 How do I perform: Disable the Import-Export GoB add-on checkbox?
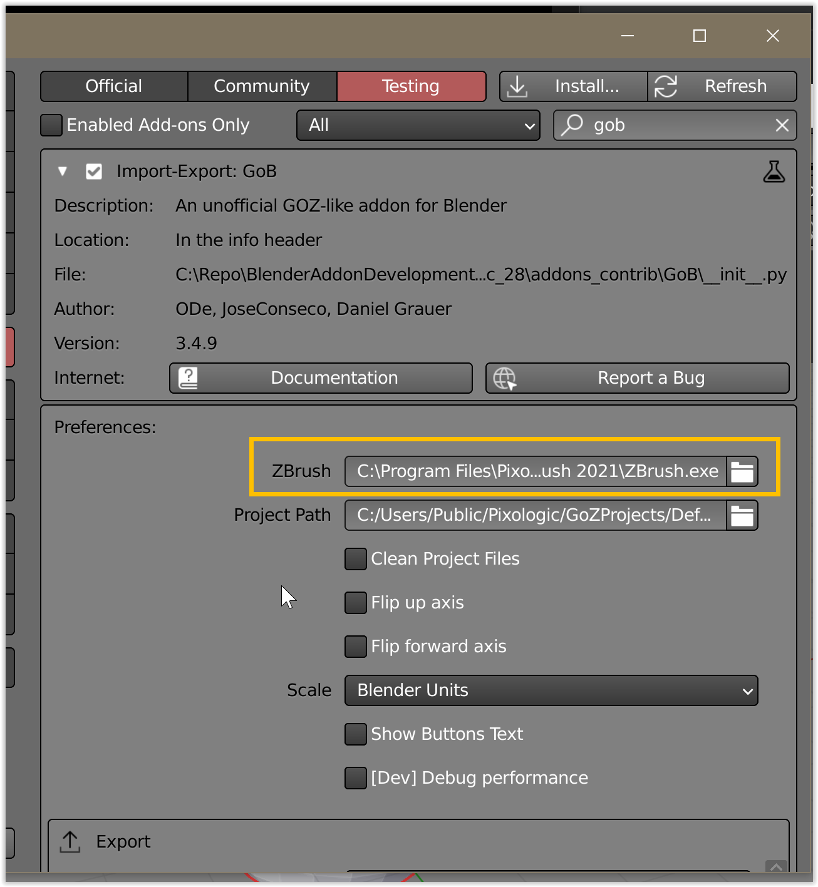pos(94,172)
